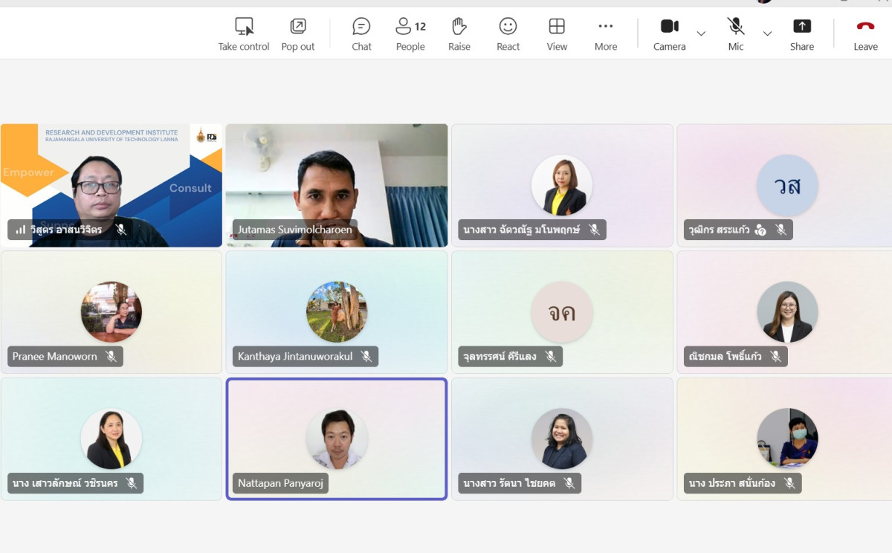This screenshot has width=892, height=553.
Task: Toggle the Mic mute button
Action: coord(735,28)
